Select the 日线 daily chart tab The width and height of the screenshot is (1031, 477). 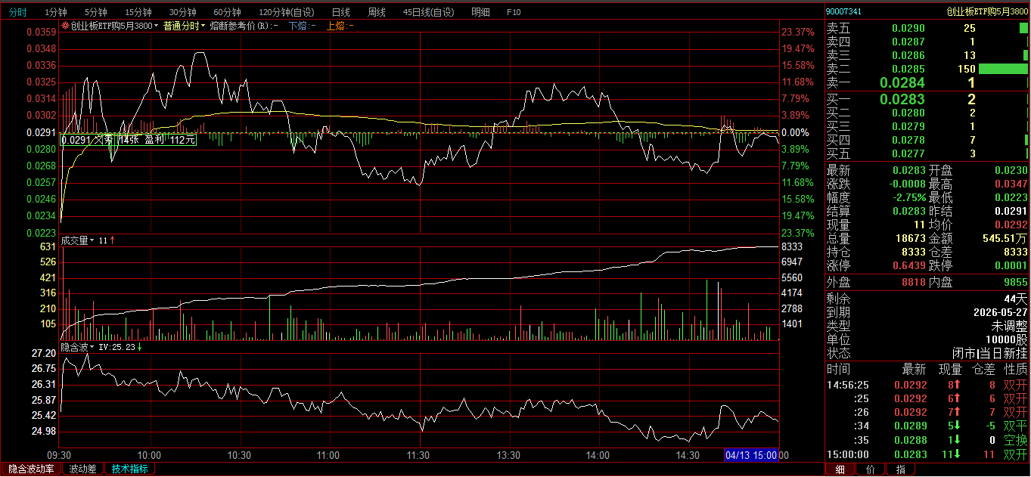coord(340,12)
